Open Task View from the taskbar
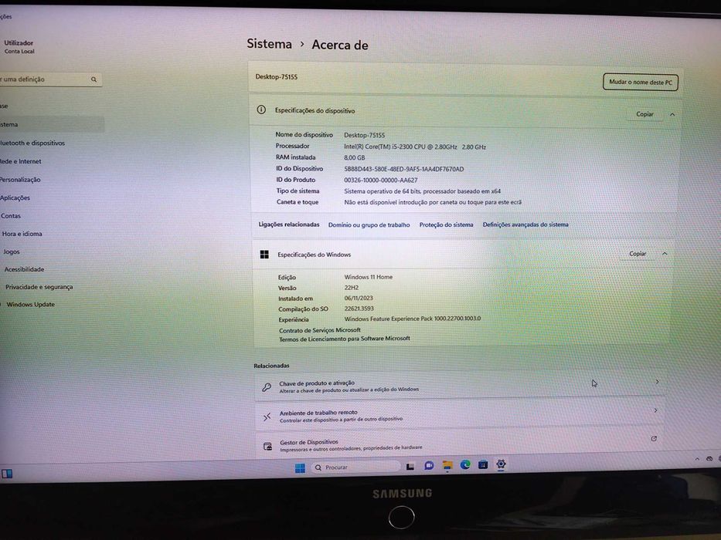 coord(410,467)
